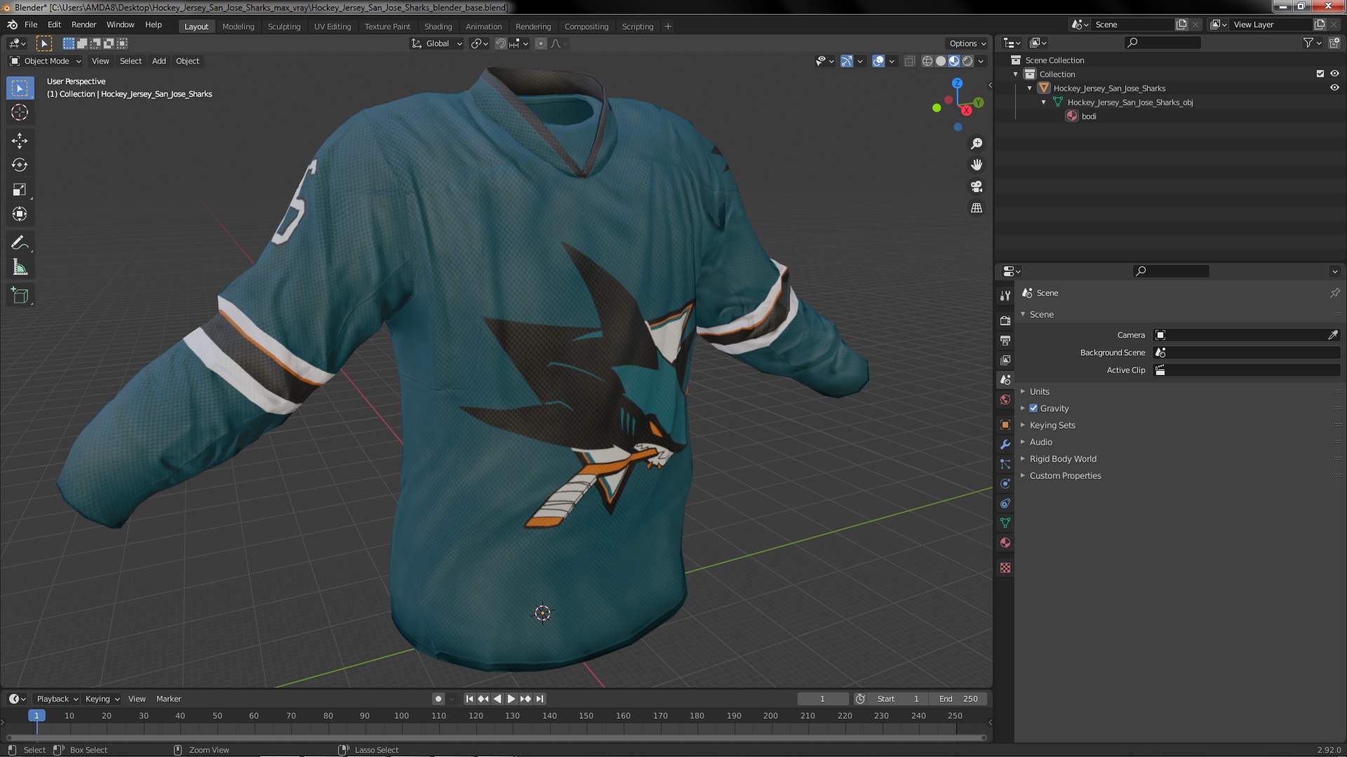Viewport: 1347px width, 757px height.
Task: Select the Measure tool
Action: 20,268
